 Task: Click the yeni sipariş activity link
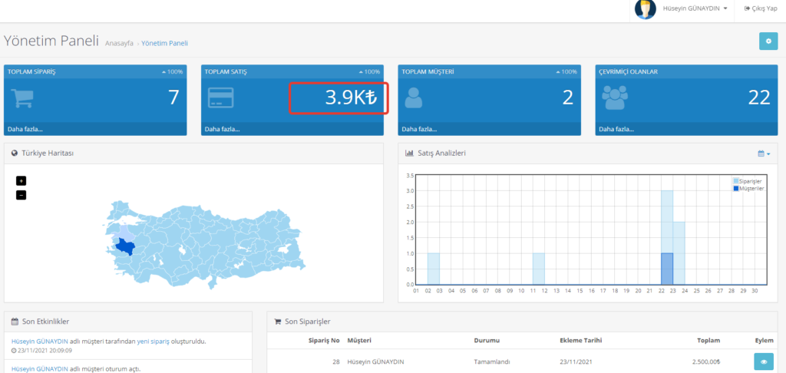[154, 342]
